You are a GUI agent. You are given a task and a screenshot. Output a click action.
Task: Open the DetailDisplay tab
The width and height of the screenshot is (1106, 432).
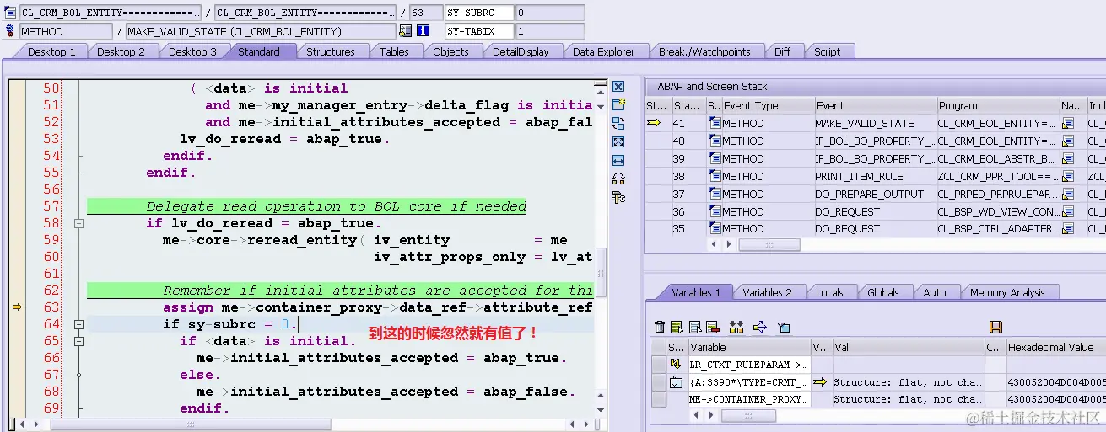click(521, 51)
